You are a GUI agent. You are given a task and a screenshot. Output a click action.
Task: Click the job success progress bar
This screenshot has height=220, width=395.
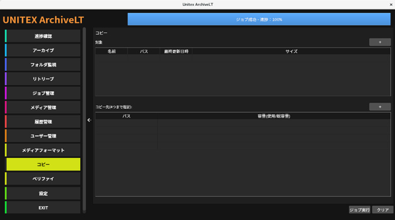click(x=259, y=19)
